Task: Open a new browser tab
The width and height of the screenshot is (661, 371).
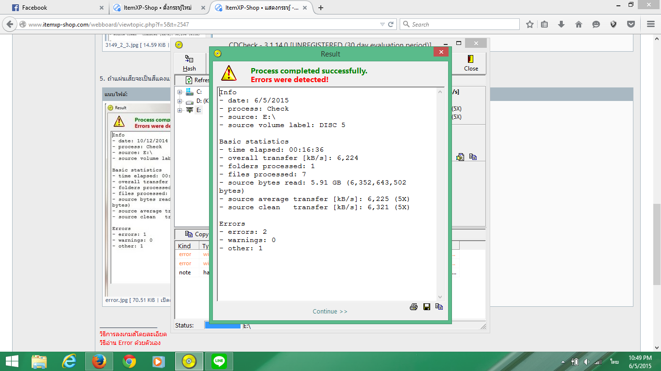Action: [321, 8]
